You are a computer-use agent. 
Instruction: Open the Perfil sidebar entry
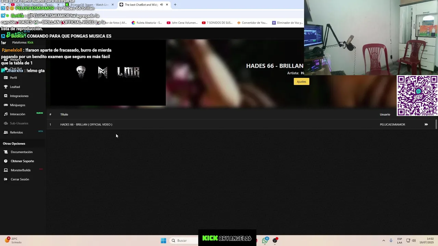[x=13, y=78]
